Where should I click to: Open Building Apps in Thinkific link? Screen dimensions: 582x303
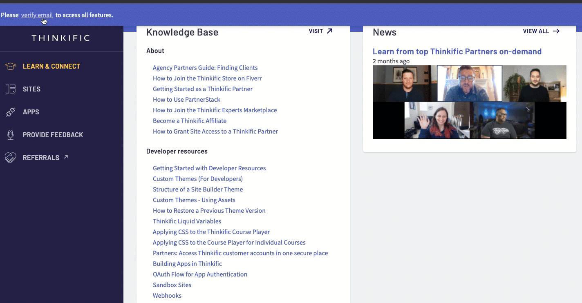tap(188, 264)
